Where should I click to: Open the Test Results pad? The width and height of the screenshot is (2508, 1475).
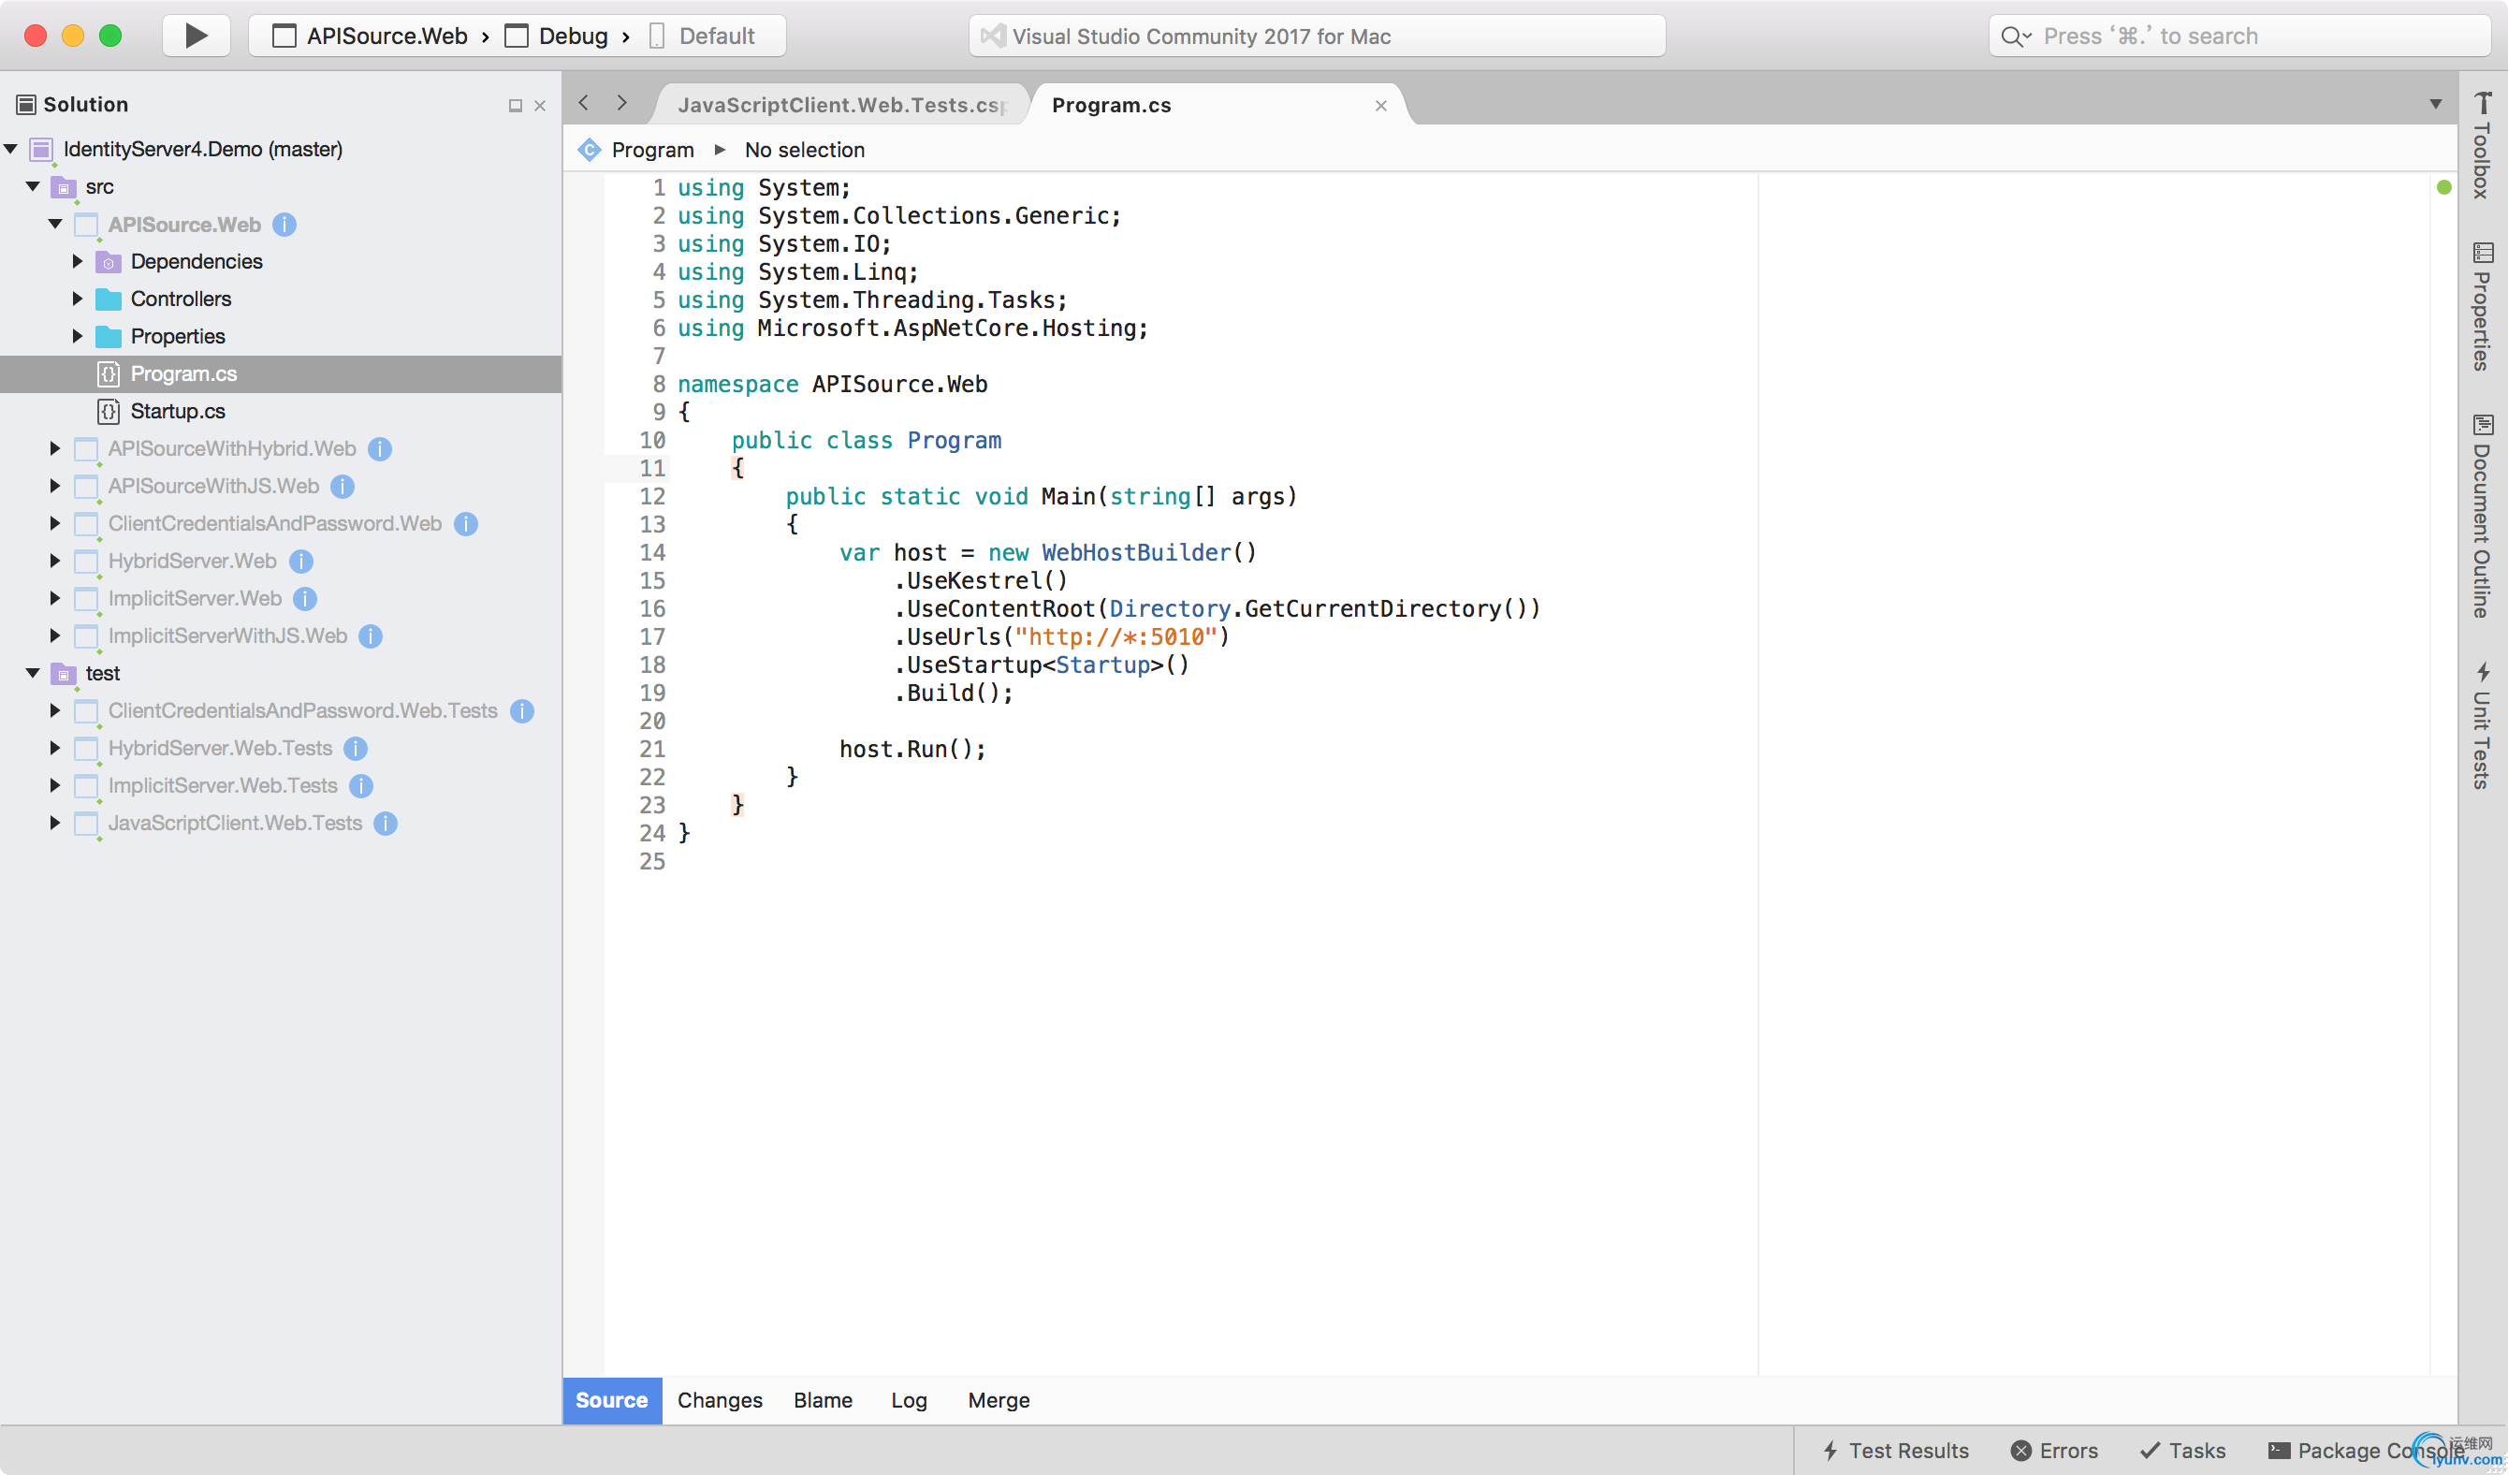point(1895,1450)
